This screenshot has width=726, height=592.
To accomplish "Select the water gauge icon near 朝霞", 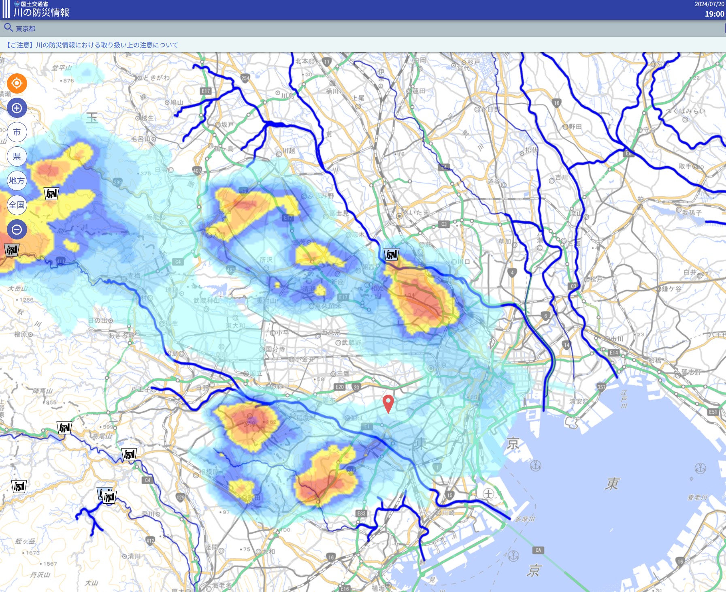I will pos(392,254).
